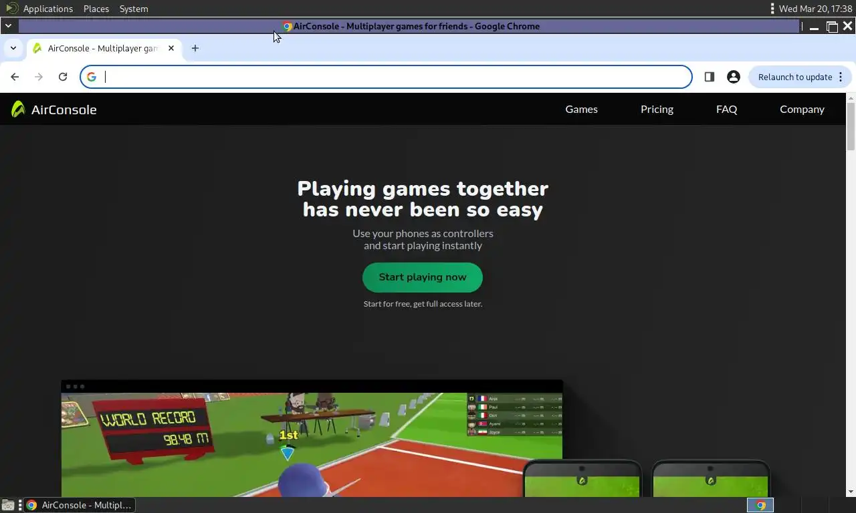Click Chrome icon in workspace switcher
The image size is (856, 513).
pos(760,505)
